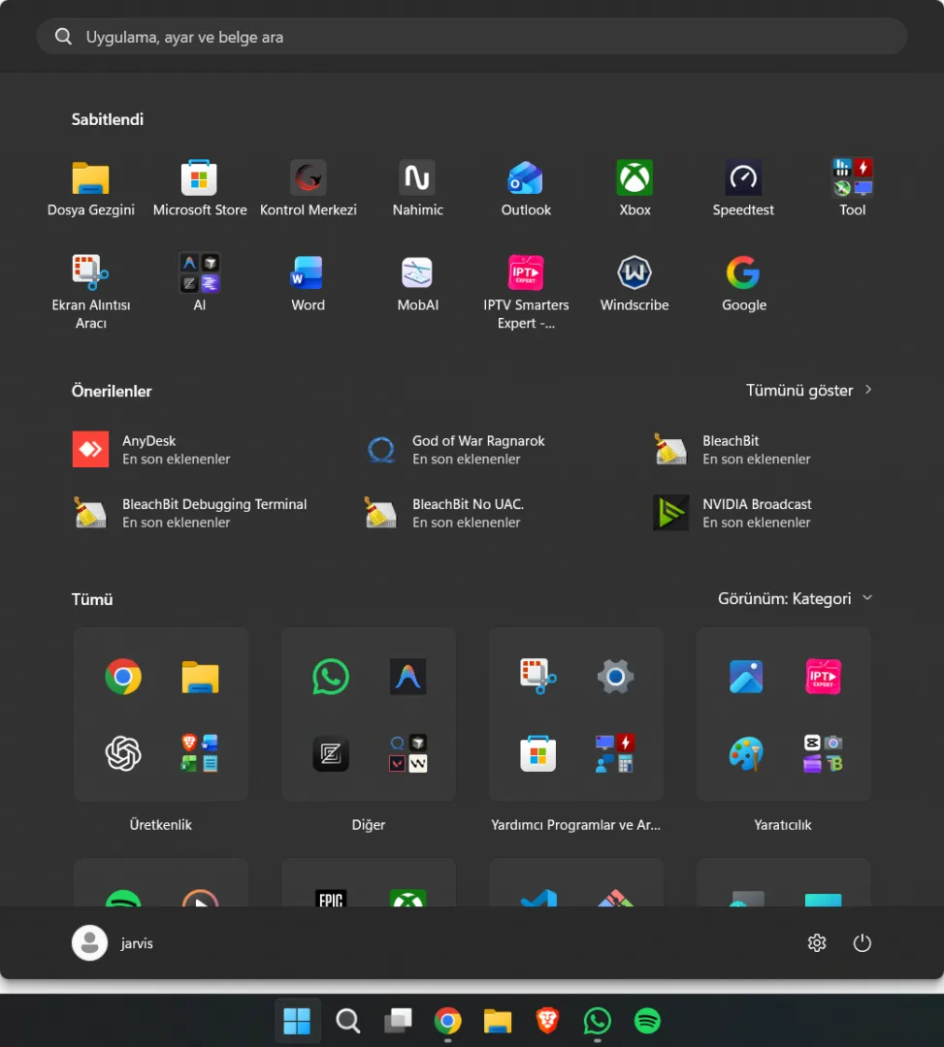Launch Kontrol Merkezi app
This screenshot has height=1047, width=944.
pyautogui.click(x=309, y=188)
